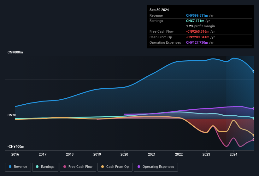This screenshot has height=176, width=259.
Task: Click Earnings endpoint marker on chart
Action: (254, 118)
